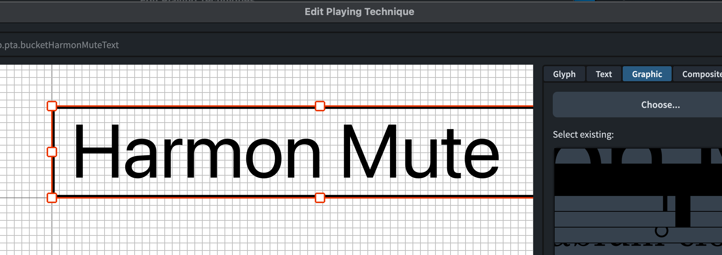The height and width of the screenshot is (255, 722).
Task: Click the Choose... button
Action: tap(637, 105)
